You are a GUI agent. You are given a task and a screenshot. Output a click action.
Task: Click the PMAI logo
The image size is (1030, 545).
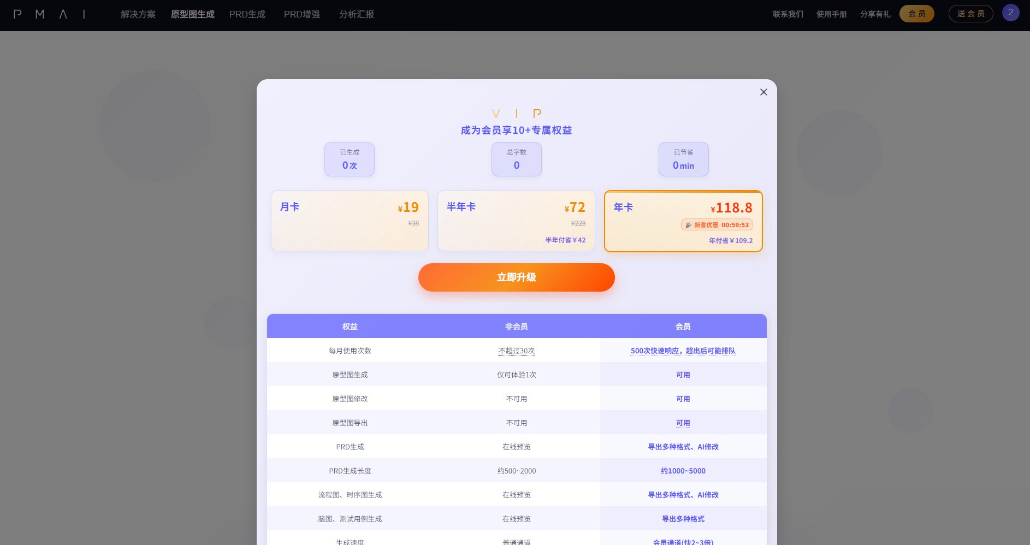50,14
